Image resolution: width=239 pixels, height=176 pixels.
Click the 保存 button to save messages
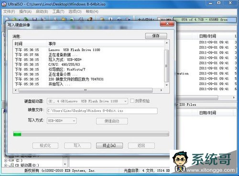tap(156, 36)
